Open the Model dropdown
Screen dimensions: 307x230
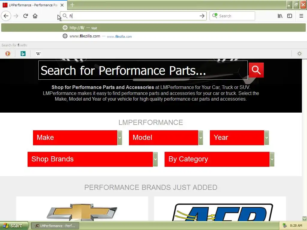(x=166, y=138)
